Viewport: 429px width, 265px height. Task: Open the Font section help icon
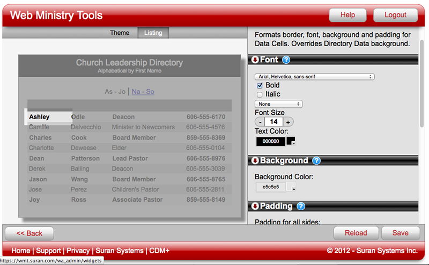[286, 60]
